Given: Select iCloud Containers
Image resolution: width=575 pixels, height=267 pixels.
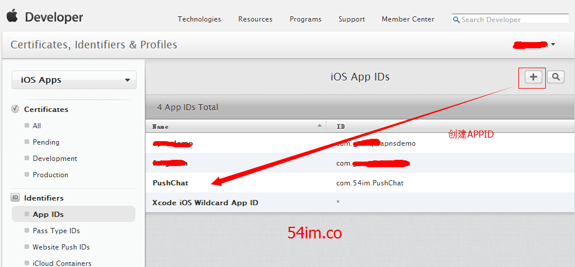Looking at the screenshot, I should [62, 263].
